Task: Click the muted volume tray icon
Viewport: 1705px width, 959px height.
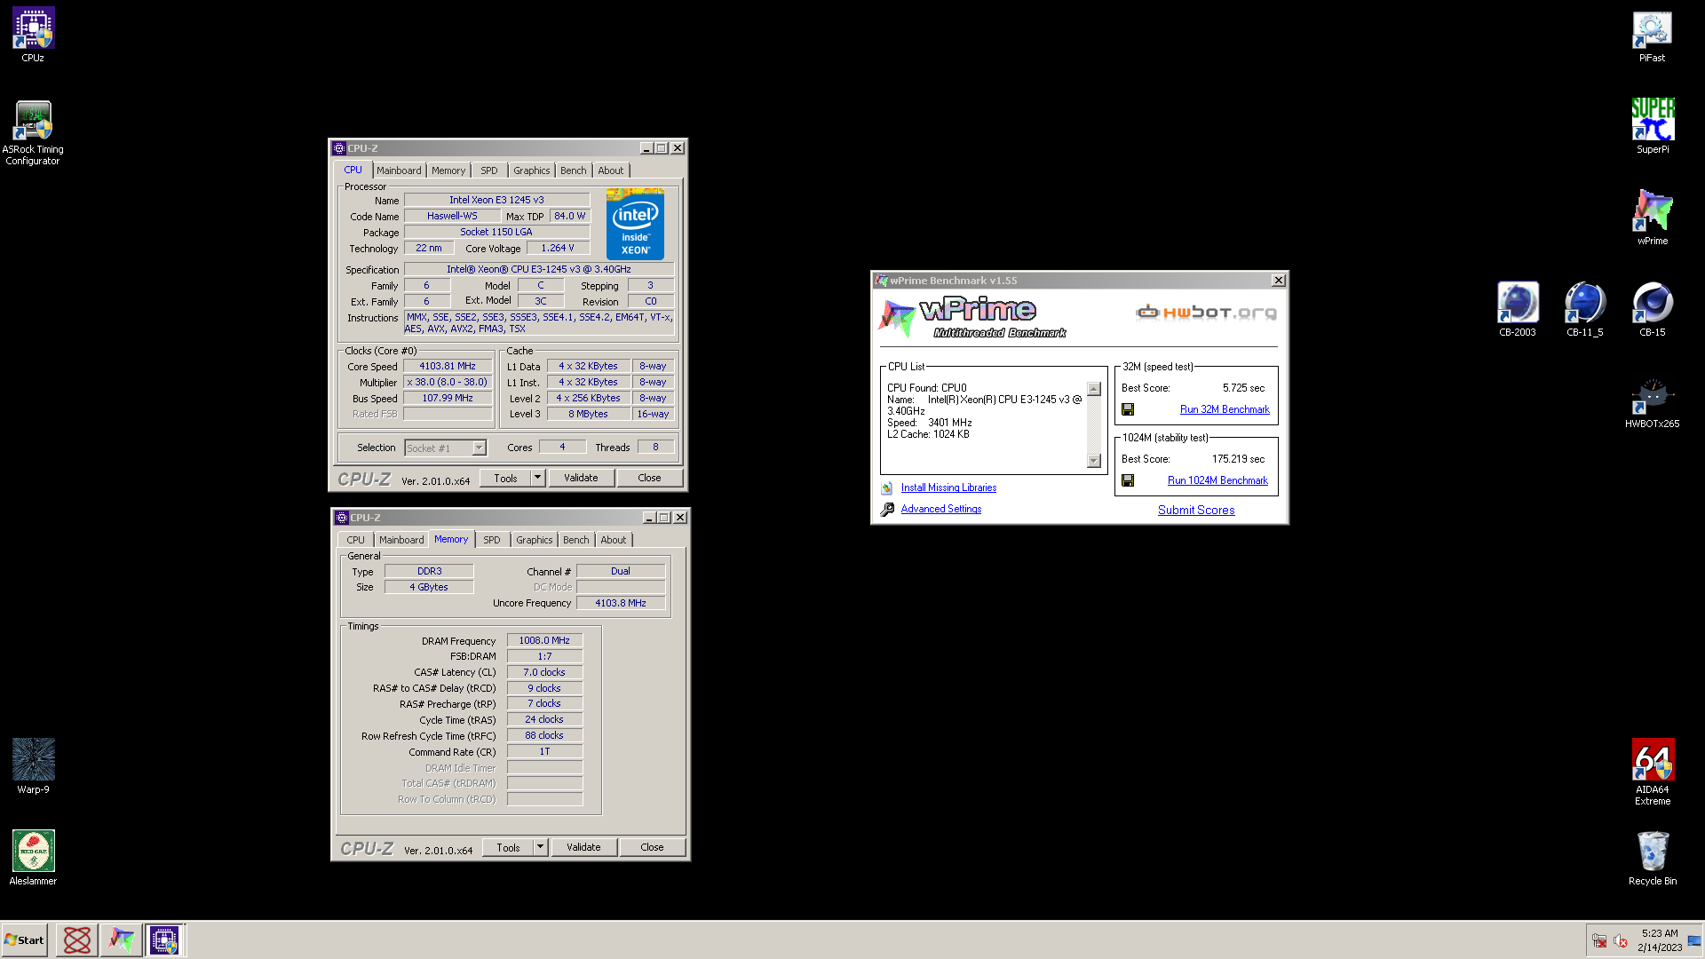Action: (1621, 940)
